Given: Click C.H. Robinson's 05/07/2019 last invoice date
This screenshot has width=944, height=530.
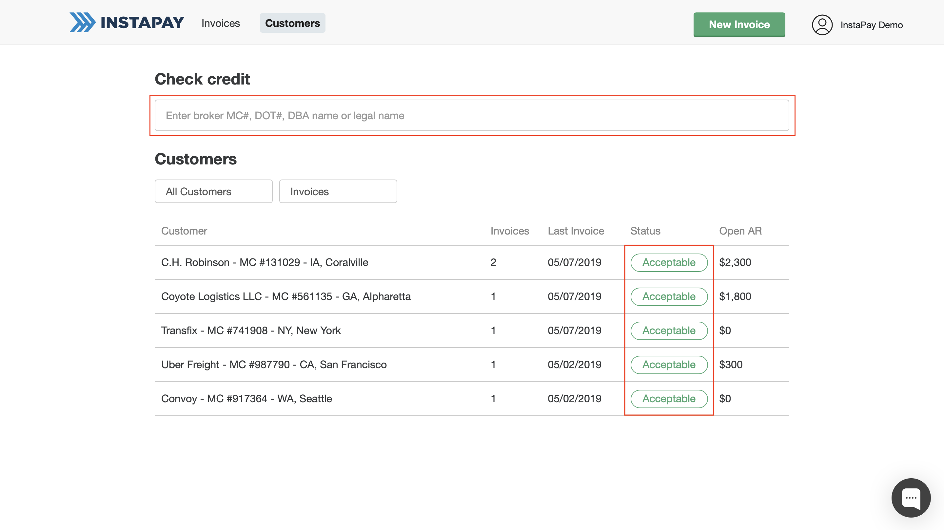Looking at the screenshot, I should (574, 262).
